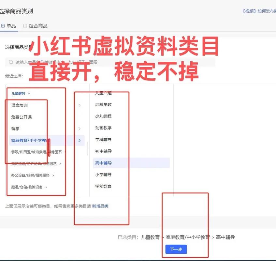Click the 组合商品 tab icon
This screenshot has width=276, height=261.
25,26
